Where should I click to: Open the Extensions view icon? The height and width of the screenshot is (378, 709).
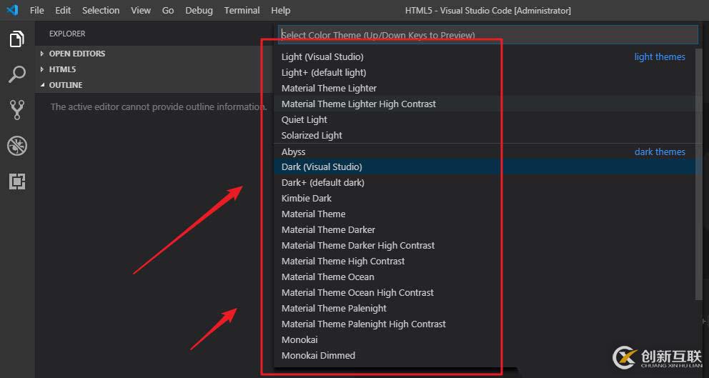(17, 181)
